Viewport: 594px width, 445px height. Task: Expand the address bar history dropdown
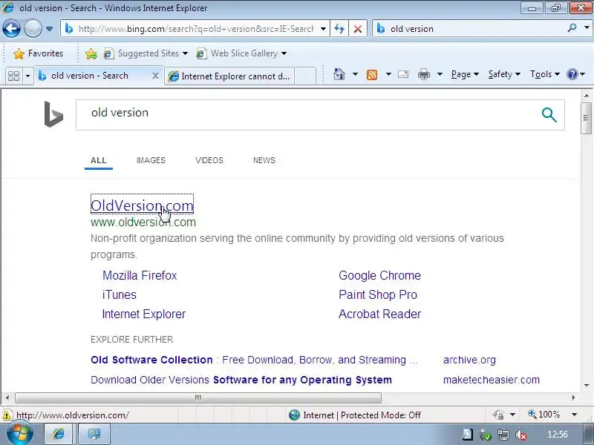click(323, 29)
